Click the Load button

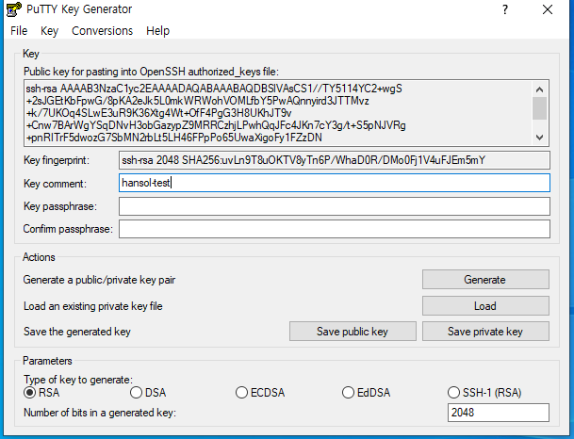click(485, 306)
